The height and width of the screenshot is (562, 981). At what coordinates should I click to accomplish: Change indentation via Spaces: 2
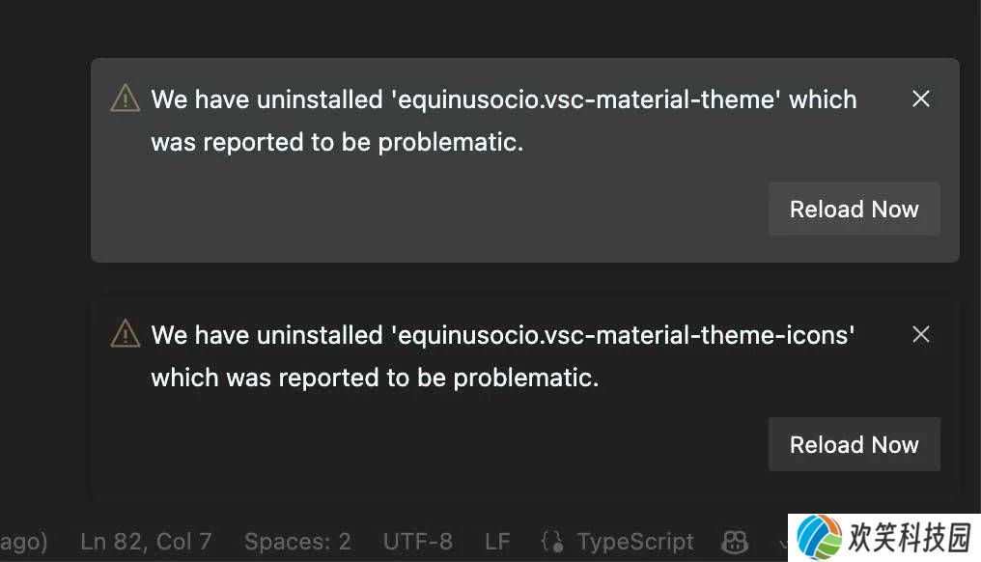coord(297,542)
